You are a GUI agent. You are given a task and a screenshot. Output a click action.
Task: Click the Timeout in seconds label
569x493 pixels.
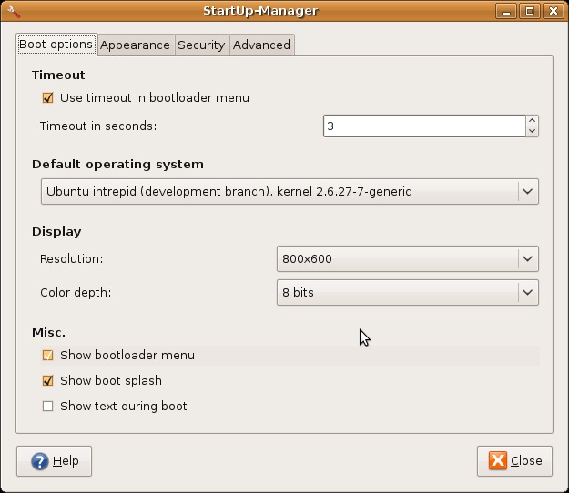tap(98, 126)
